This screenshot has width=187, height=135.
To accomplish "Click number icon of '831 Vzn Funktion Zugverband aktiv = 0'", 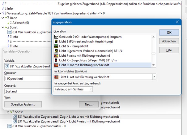I will [9, 126].
